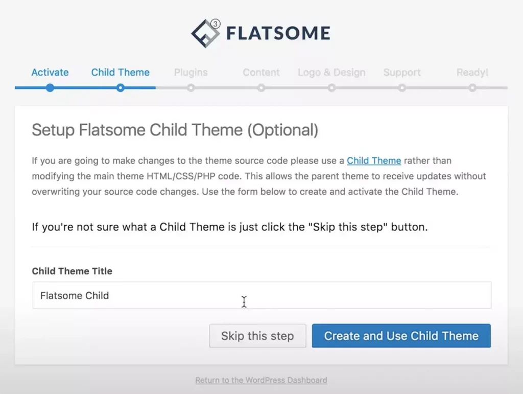Follow the Child Theme hyperlink in the description
The width and height of the screenshot is (523, 394).
(374, 160)
